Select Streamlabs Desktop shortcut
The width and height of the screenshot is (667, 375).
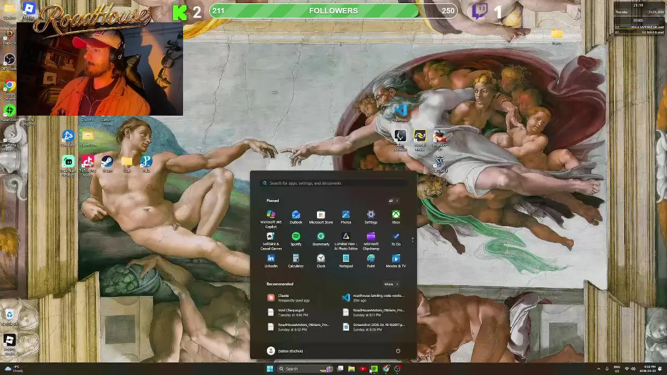pos(68,166)
